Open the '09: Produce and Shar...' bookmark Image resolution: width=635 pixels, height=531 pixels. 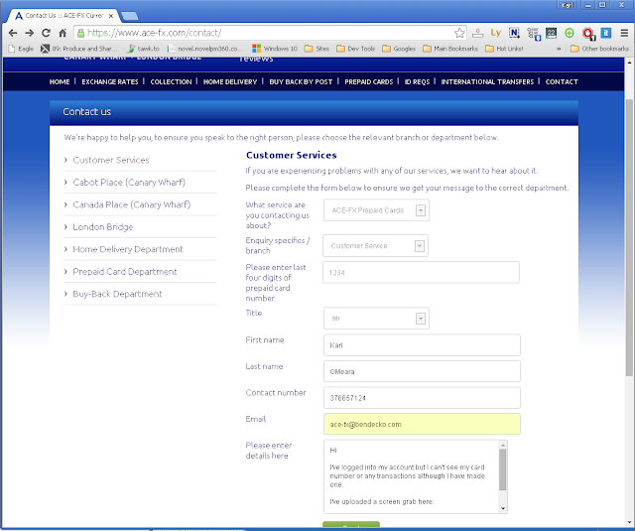point(79,49)
